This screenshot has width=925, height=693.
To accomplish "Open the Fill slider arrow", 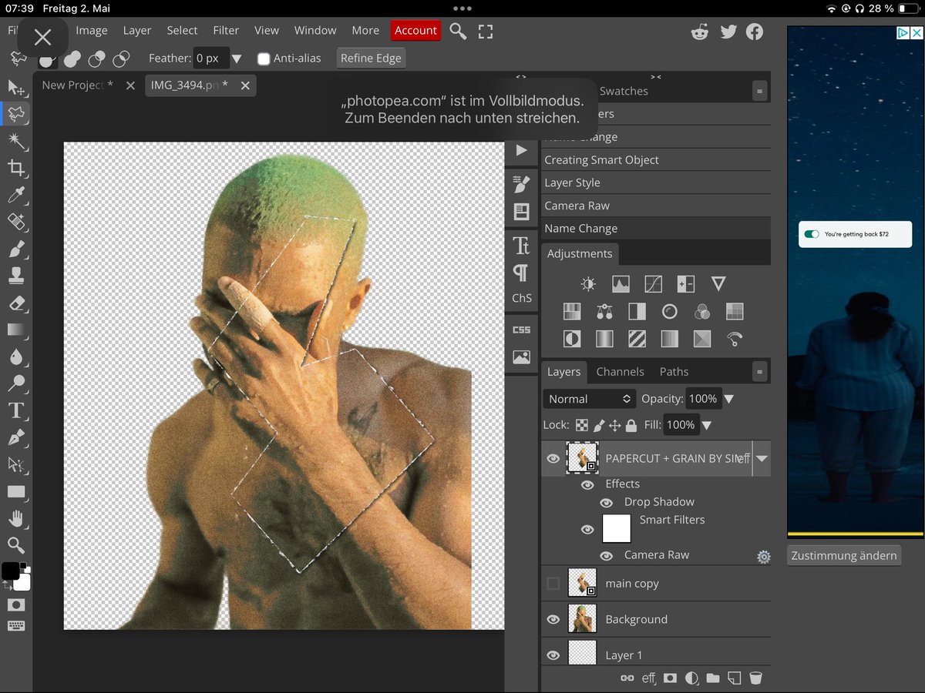I will [x=706, y=425].
